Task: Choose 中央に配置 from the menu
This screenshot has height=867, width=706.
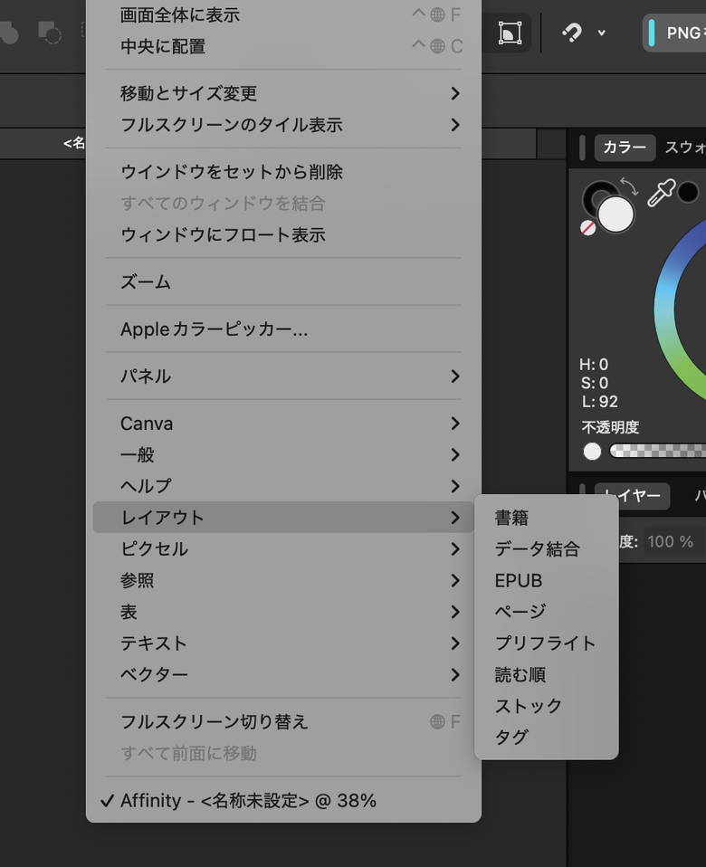Action: tap(283, 46)
